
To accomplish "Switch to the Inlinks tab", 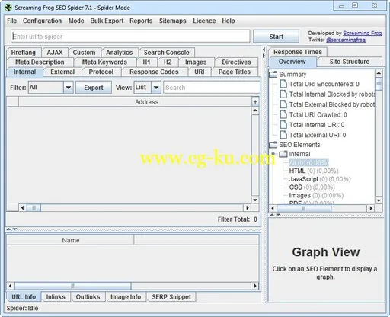I will 56,297.
